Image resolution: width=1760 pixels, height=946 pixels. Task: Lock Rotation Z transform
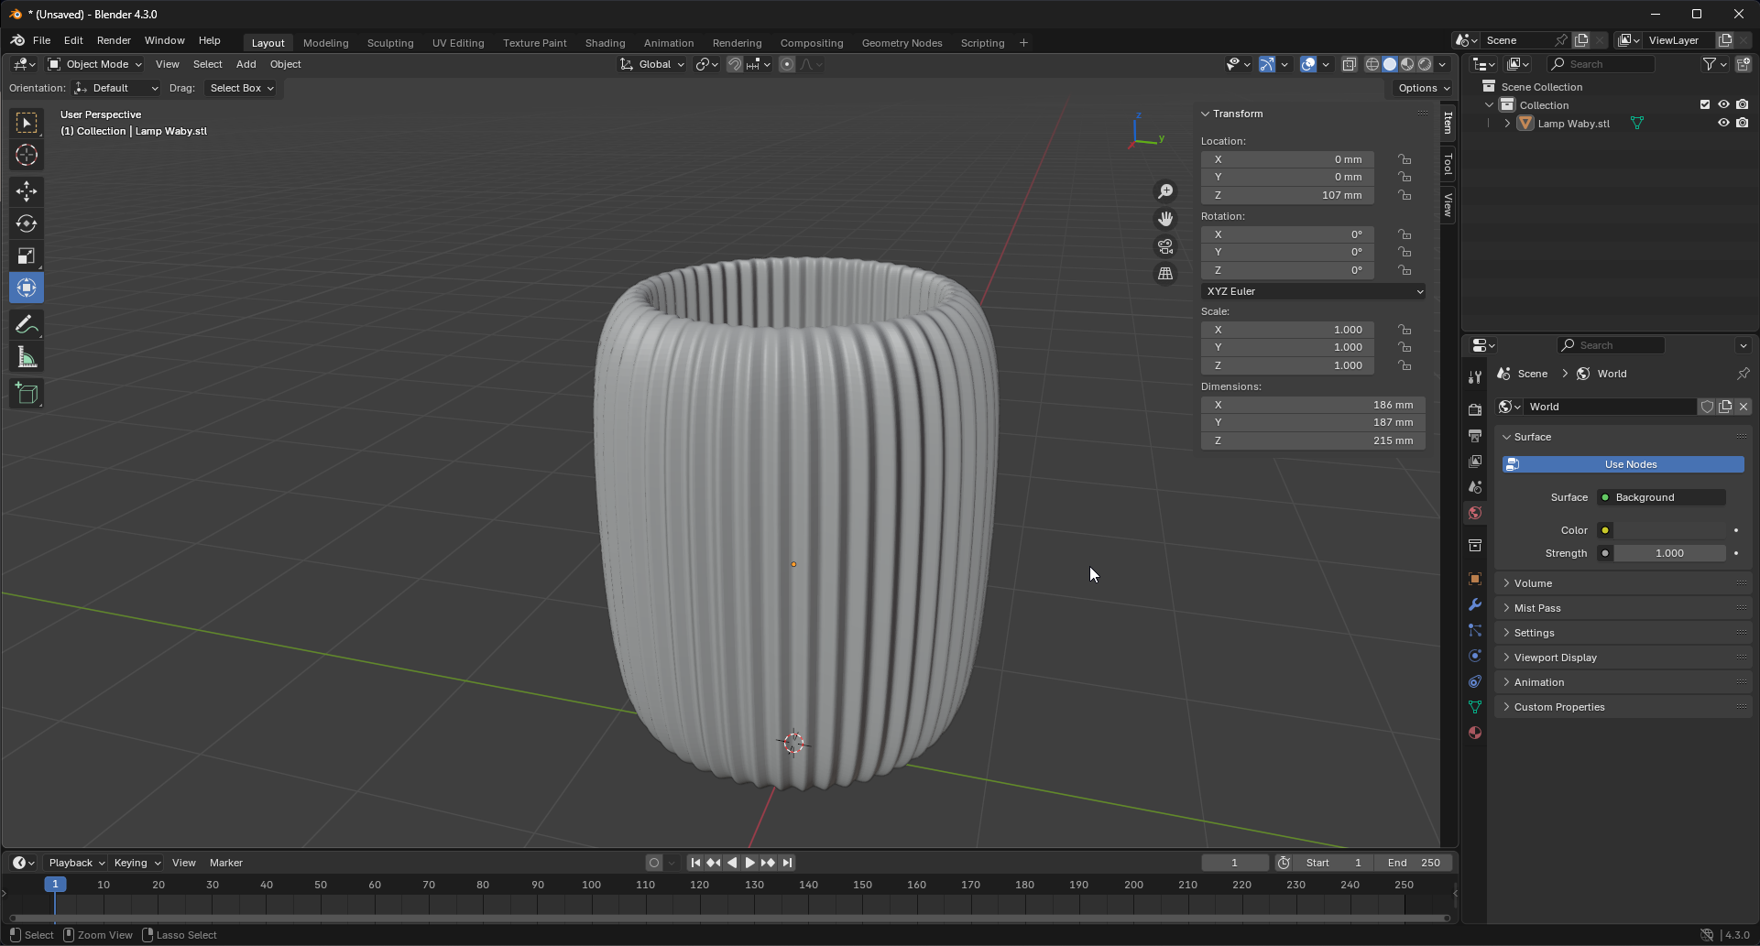(1405, 270)
